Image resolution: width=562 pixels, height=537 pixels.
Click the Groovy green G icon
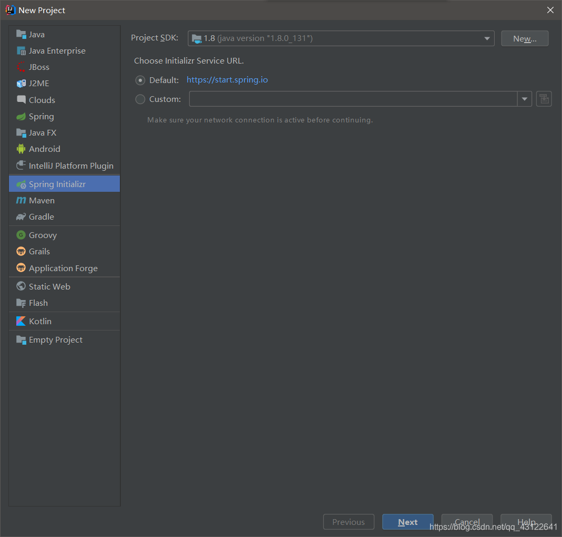pyautogui.click(x=21, y=235)
